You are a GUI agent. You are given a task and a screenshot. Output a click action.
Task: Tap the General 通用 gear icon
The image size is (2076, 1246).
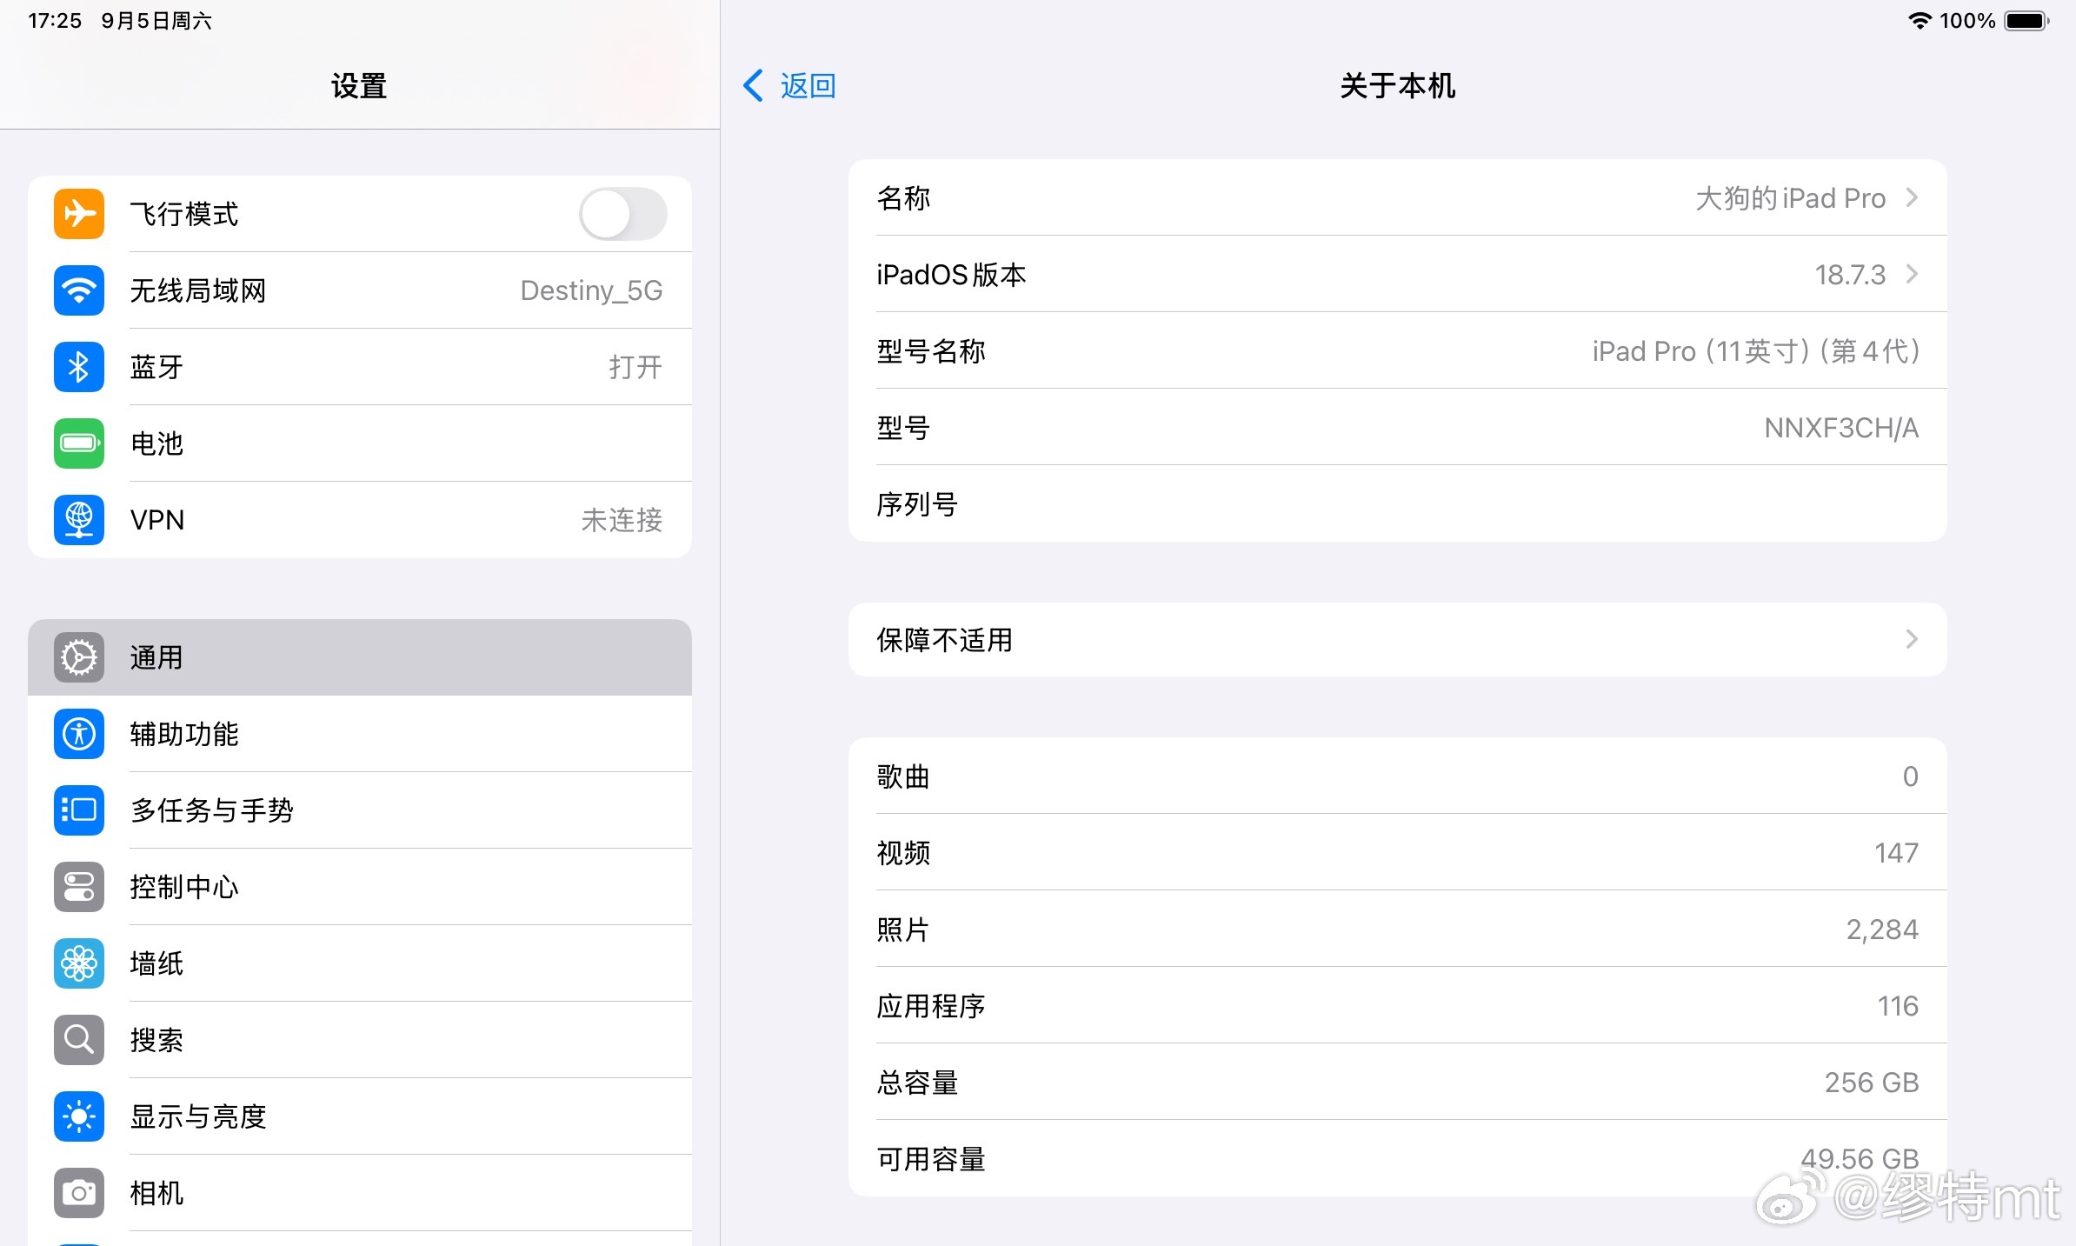79,657
